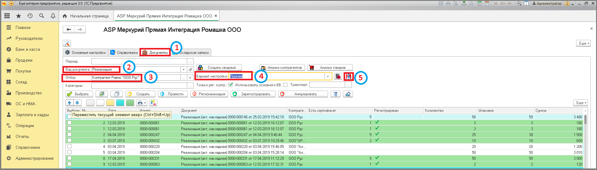Switch to Документы tab

coord(155,53)
